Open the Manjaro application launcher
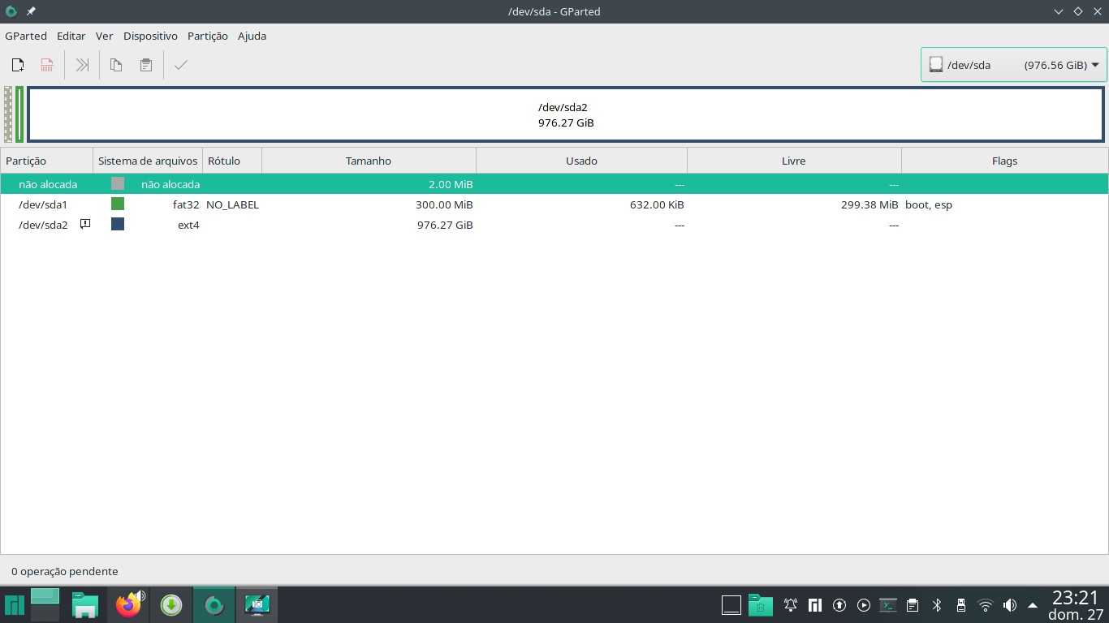The height and width of the screenshot is (623, 1109). click(x=14, y=604)
